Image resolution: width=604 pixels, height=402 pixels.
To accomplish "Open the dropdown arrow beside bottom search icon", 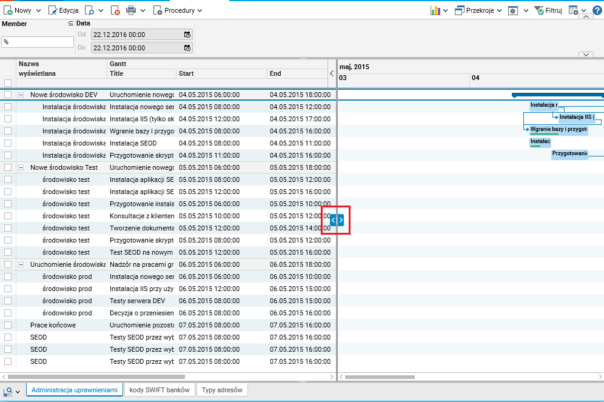I will [18, 392].
